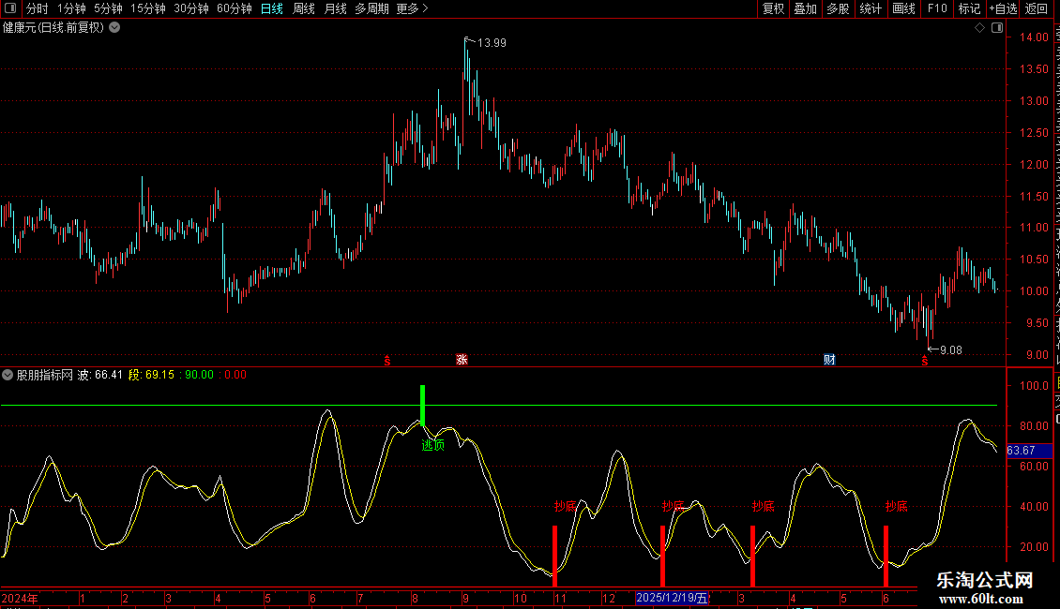The width and height of the screenshot is (1060, 609).
Task: Click the red S marker under the 9.08 low
Action: pos(925,362)
